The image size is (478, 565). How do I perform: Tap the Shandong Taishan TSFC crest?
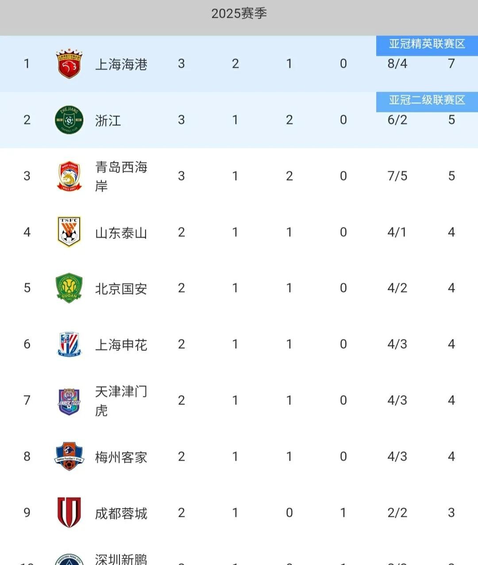pos(69,232)
